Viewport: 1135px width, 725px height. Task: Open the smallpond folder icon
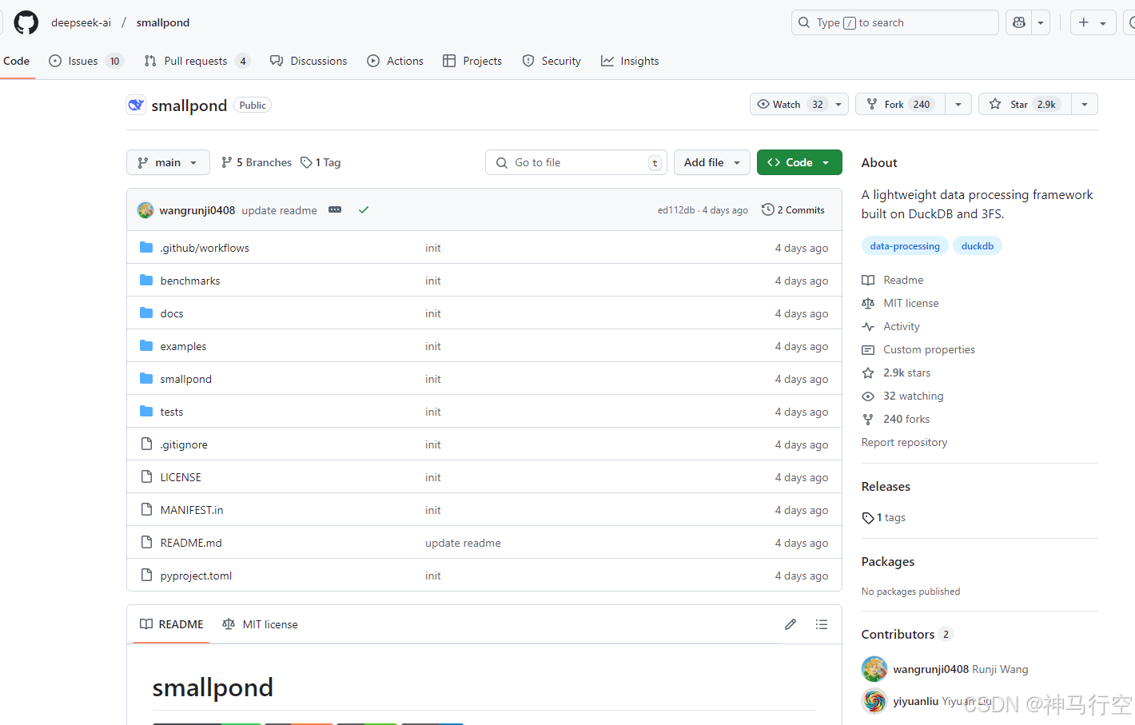(146, 378)
